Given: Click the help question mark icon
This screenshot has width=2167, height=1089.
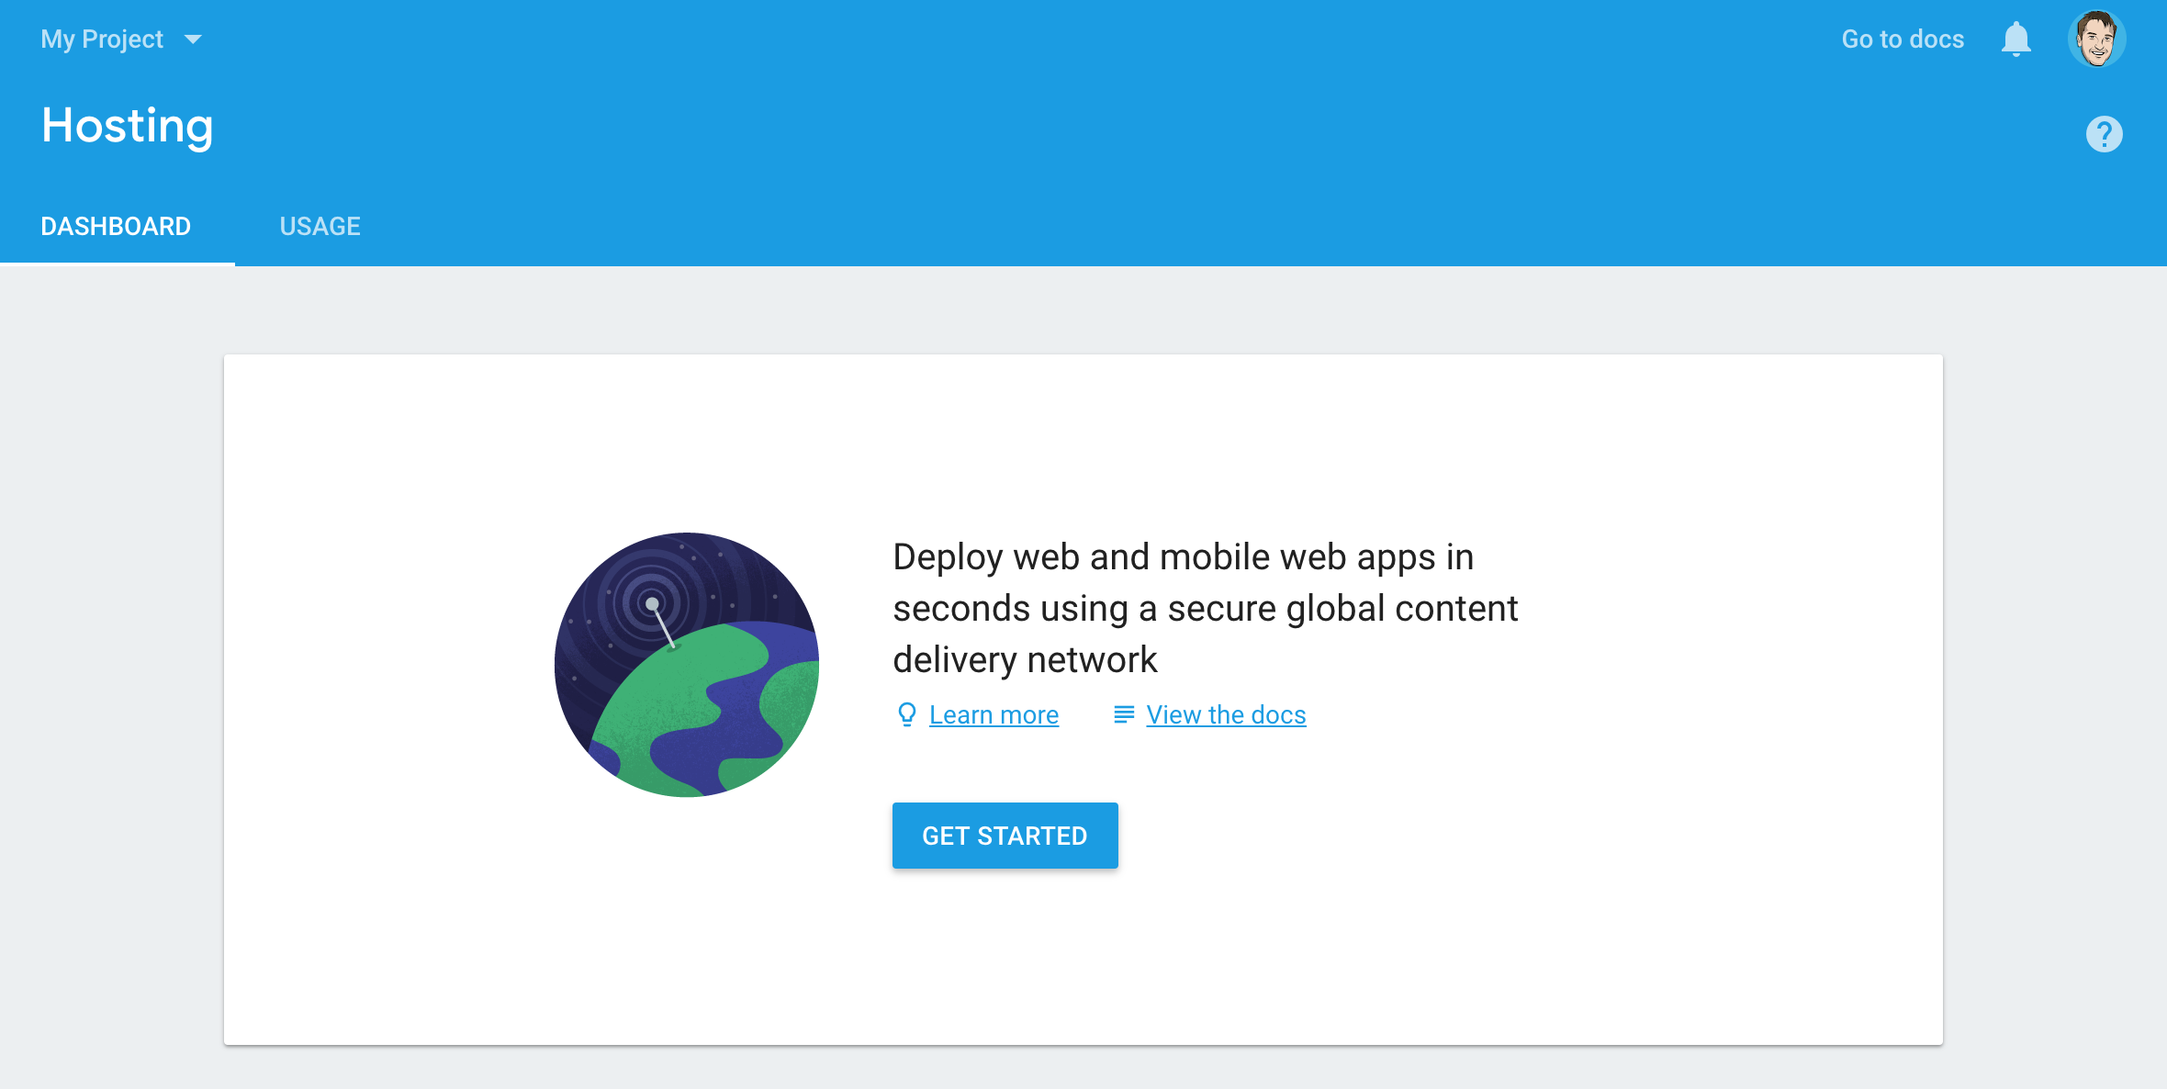Looking at the screenshot, I should tap(2105, 133).
